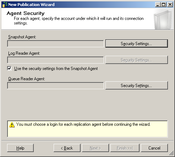Close the New Publication Wizard window
The image size is (175, 157).
(170, 5)
